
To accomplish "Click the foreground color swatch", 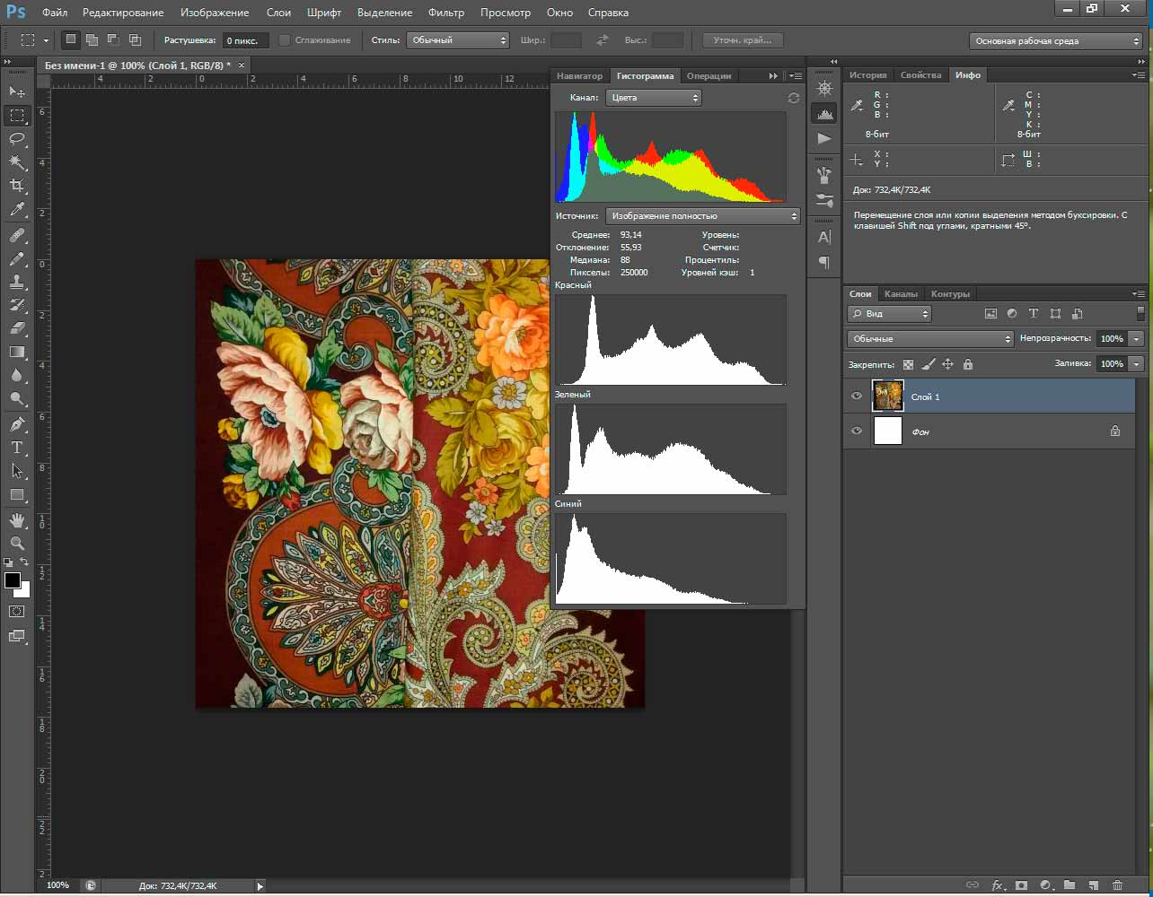I will coord(13,580).
